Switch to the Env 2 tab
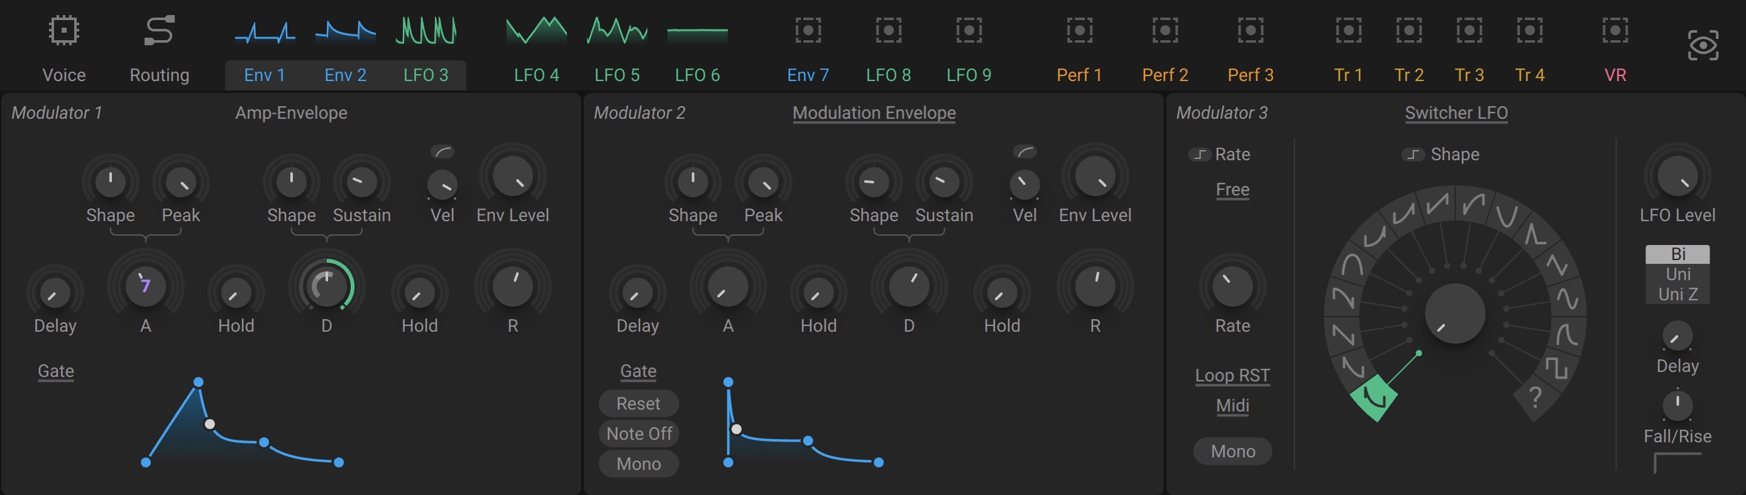Image resolution: width=1746 pixels, height=495 pixels. [345, 75]
